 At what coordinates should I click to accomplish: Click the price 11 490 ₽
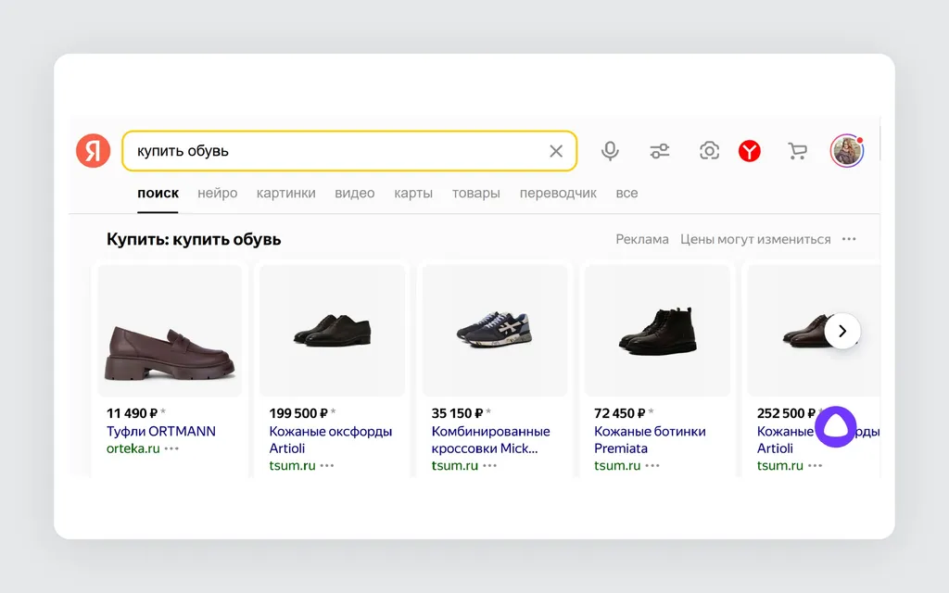(x=132, y=413)
